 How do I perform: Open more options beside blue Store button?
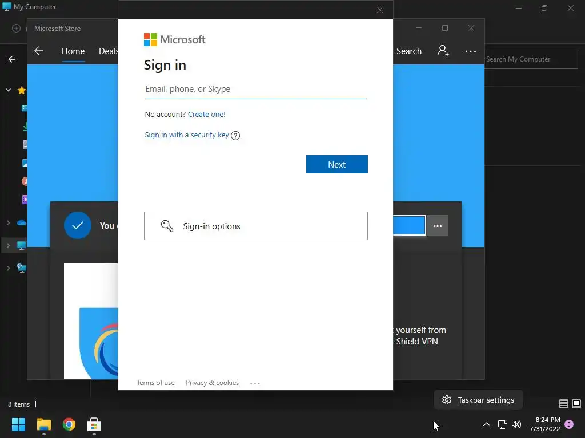coord(438,226)
